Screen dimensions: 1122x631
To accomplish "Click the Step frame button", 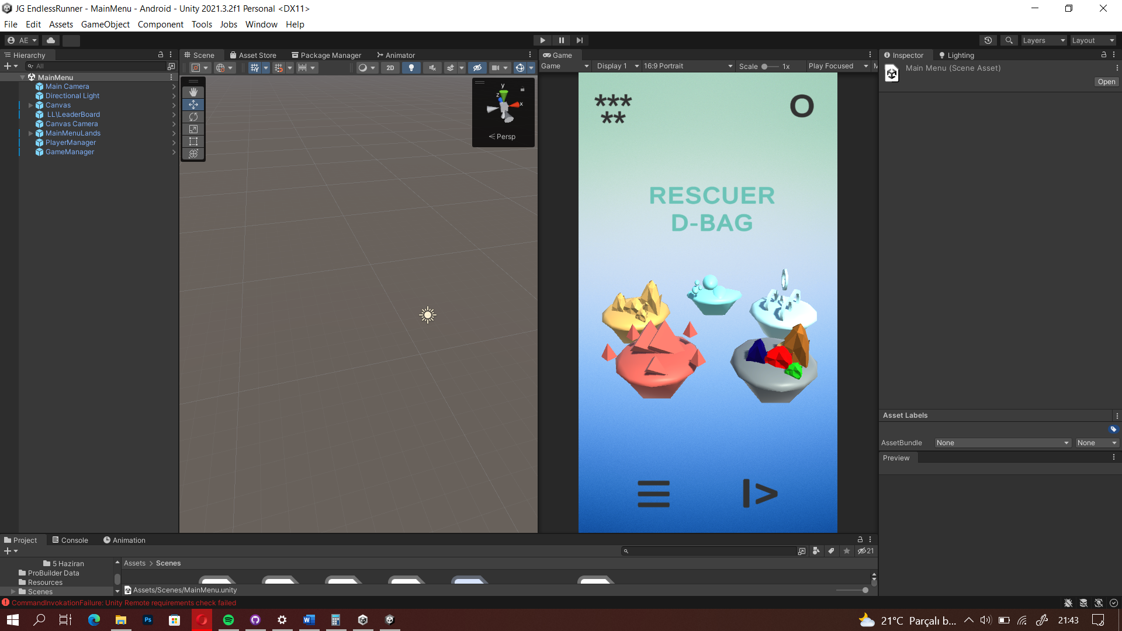I will coord(579,40).
